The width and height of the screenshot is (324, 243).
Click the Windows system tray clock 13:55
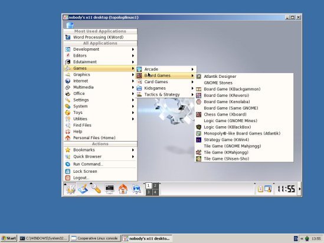point(316,239)
